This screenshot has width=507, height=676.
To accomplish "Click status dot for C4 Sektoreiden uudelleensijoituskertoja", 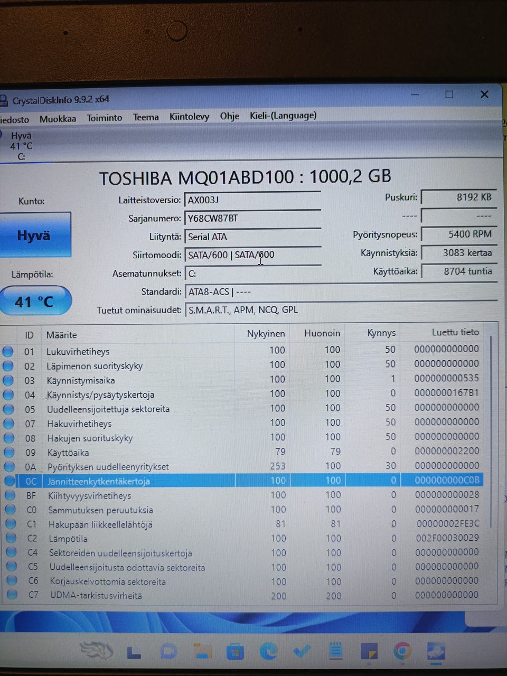I will (x=11, y=552).
